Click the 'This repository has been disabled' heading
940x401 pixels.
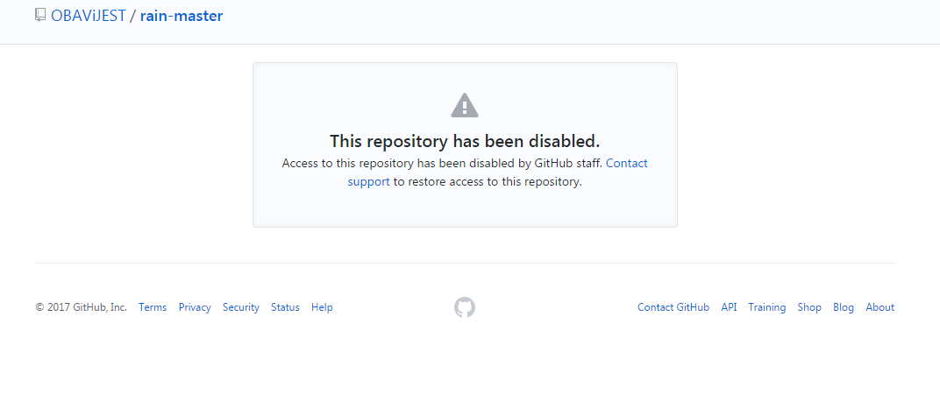pos(465,141)
